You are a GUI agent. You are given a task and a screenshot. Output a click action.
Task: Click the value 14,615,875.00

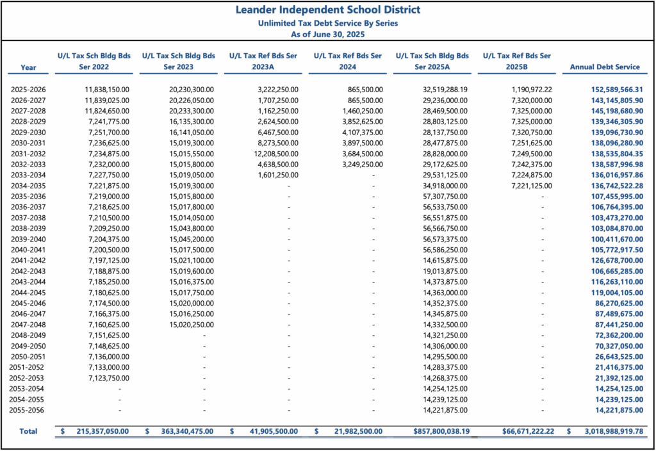point(445,260)
